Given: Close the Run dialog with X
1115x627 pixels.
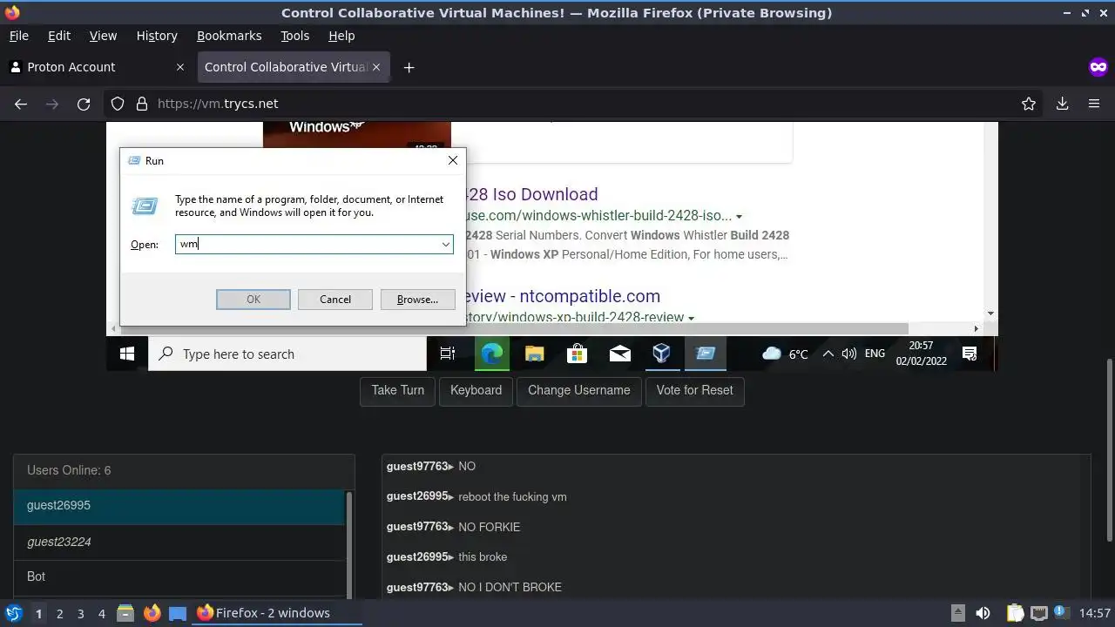Looking at the screenshot, I should pos(453,160).
